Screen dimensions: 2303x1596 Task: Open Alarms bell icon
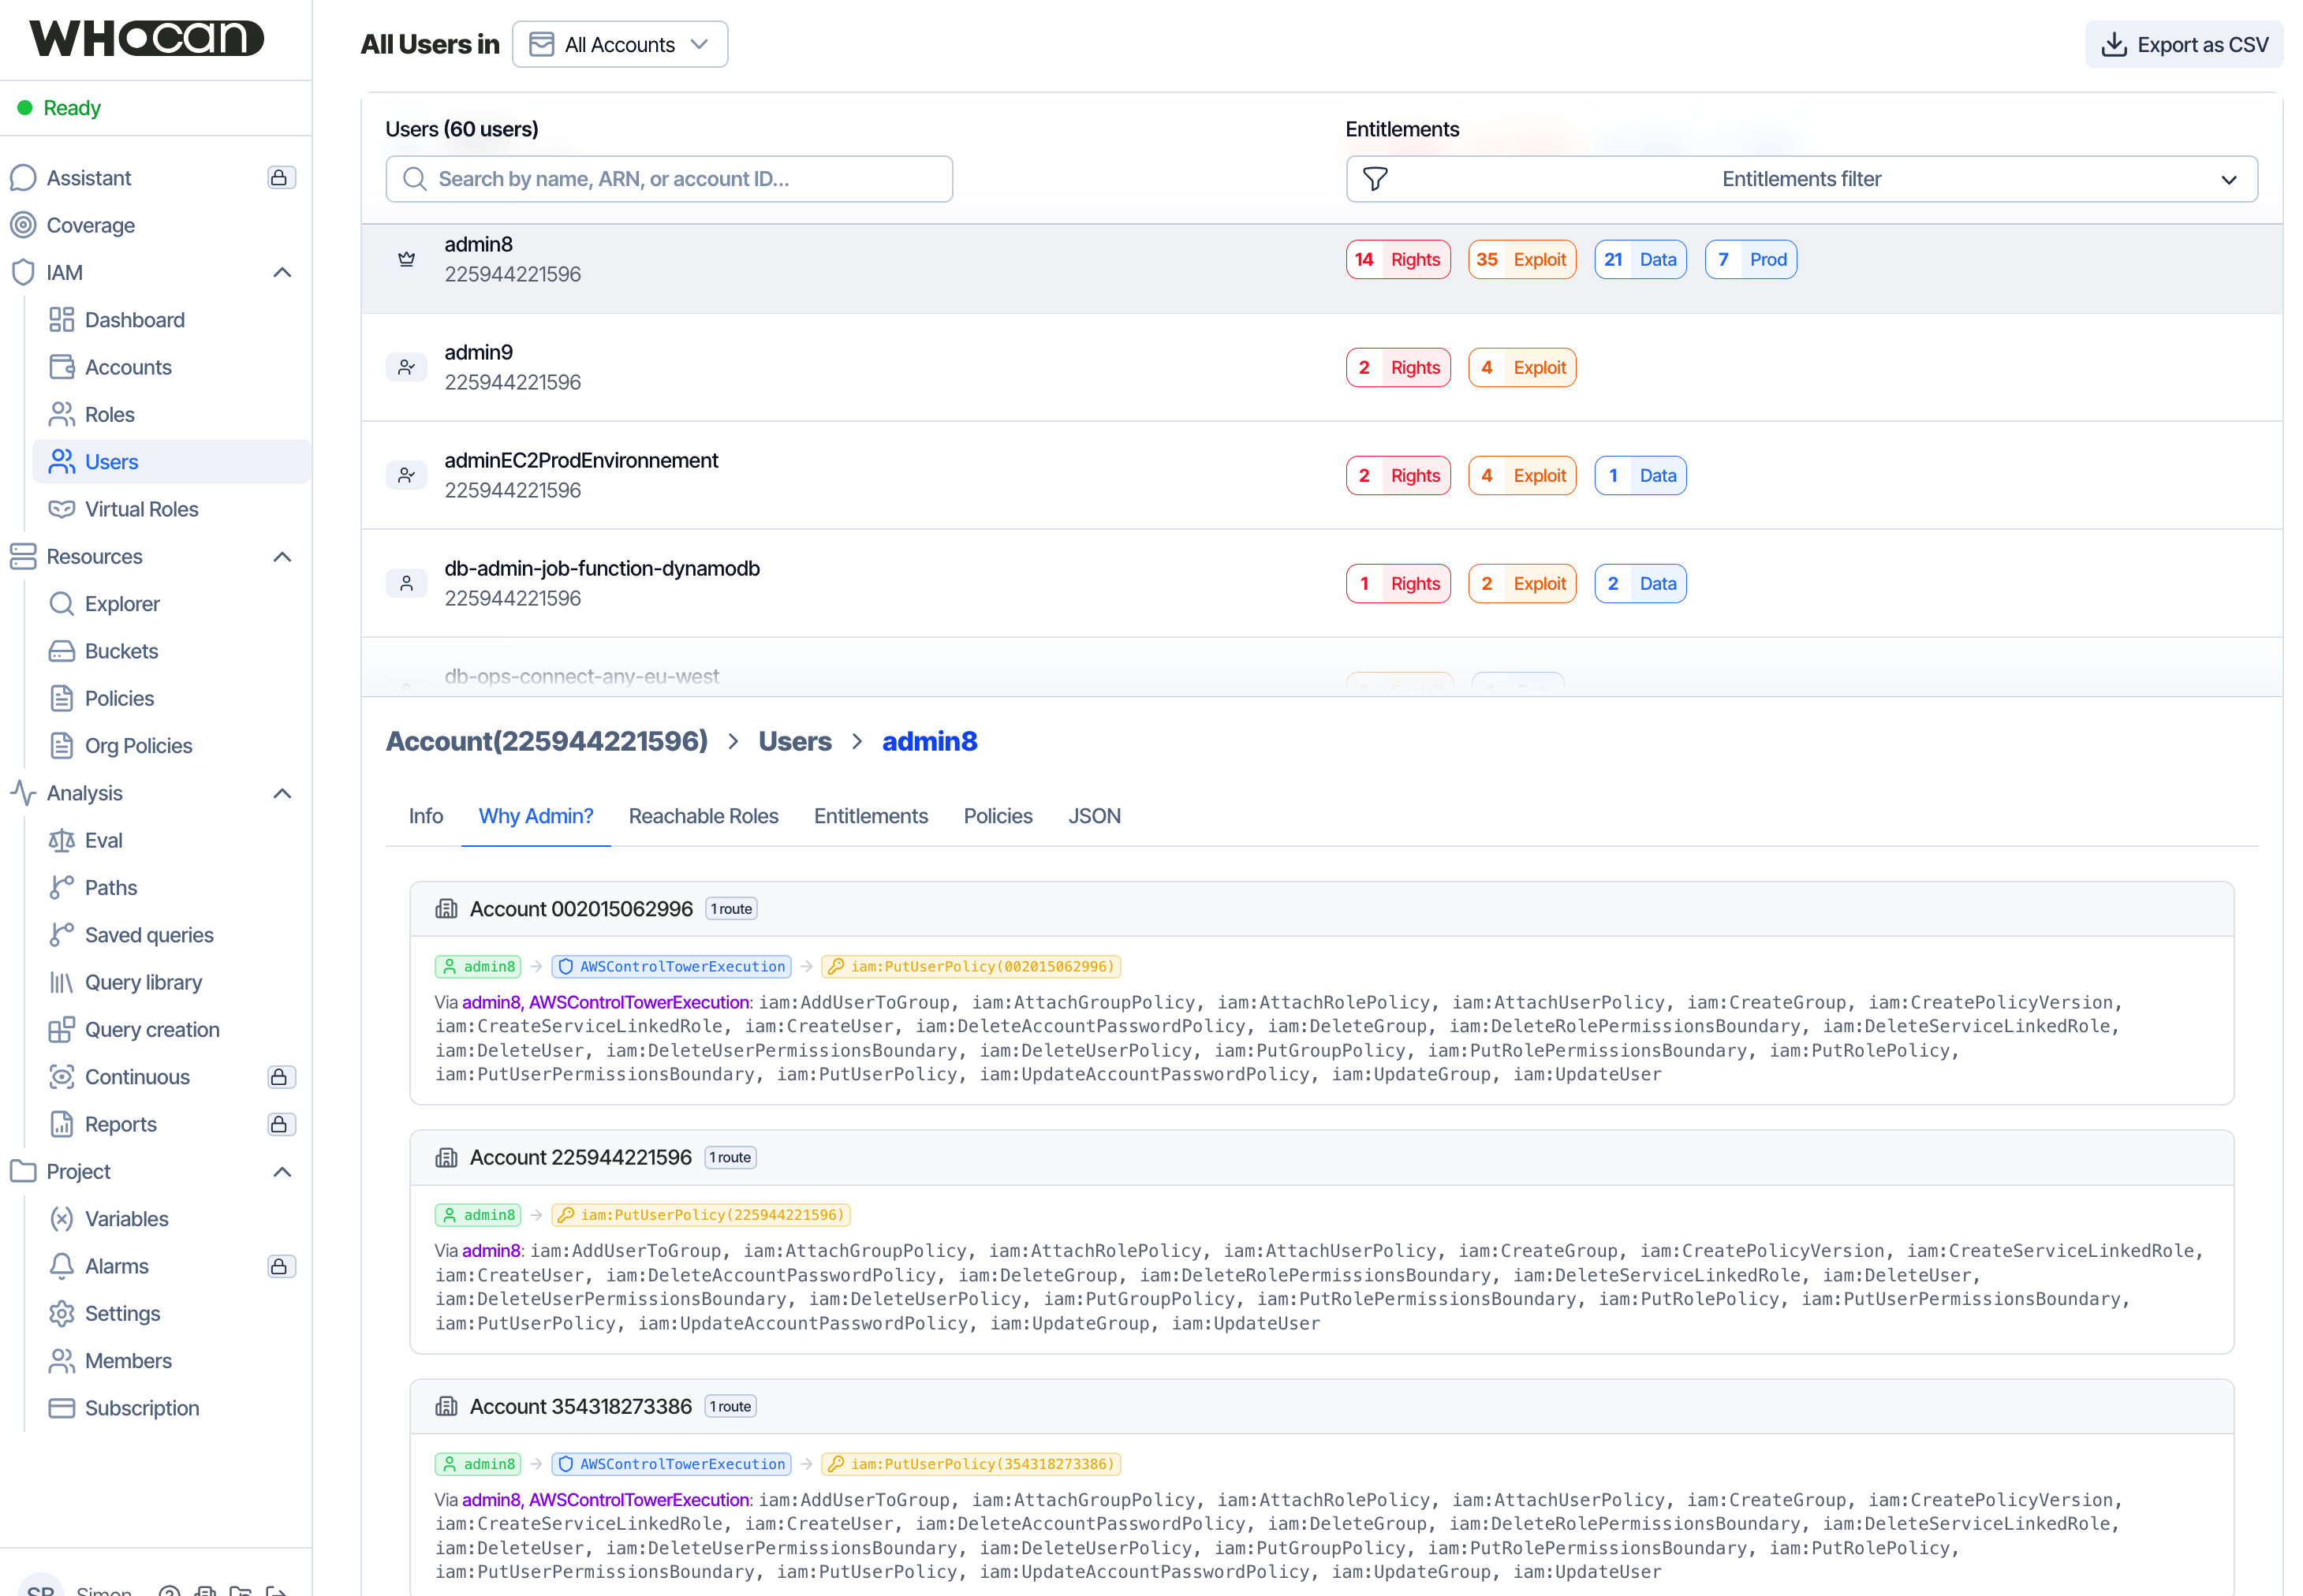point(62,1266)
